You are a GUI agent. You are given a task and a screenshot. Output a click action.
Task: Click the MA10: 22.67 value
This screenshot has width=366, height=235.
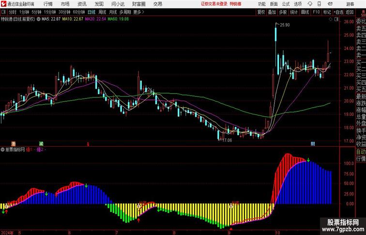pyautogui.click(x=73, y=19)
